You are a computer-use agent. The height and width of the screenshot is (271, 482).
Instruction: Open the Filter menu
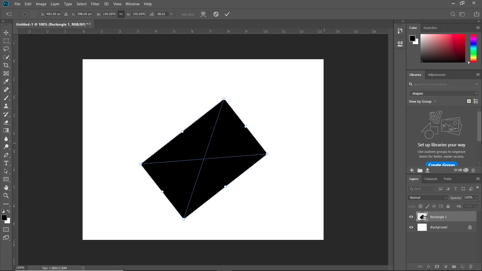coord(95,4)
